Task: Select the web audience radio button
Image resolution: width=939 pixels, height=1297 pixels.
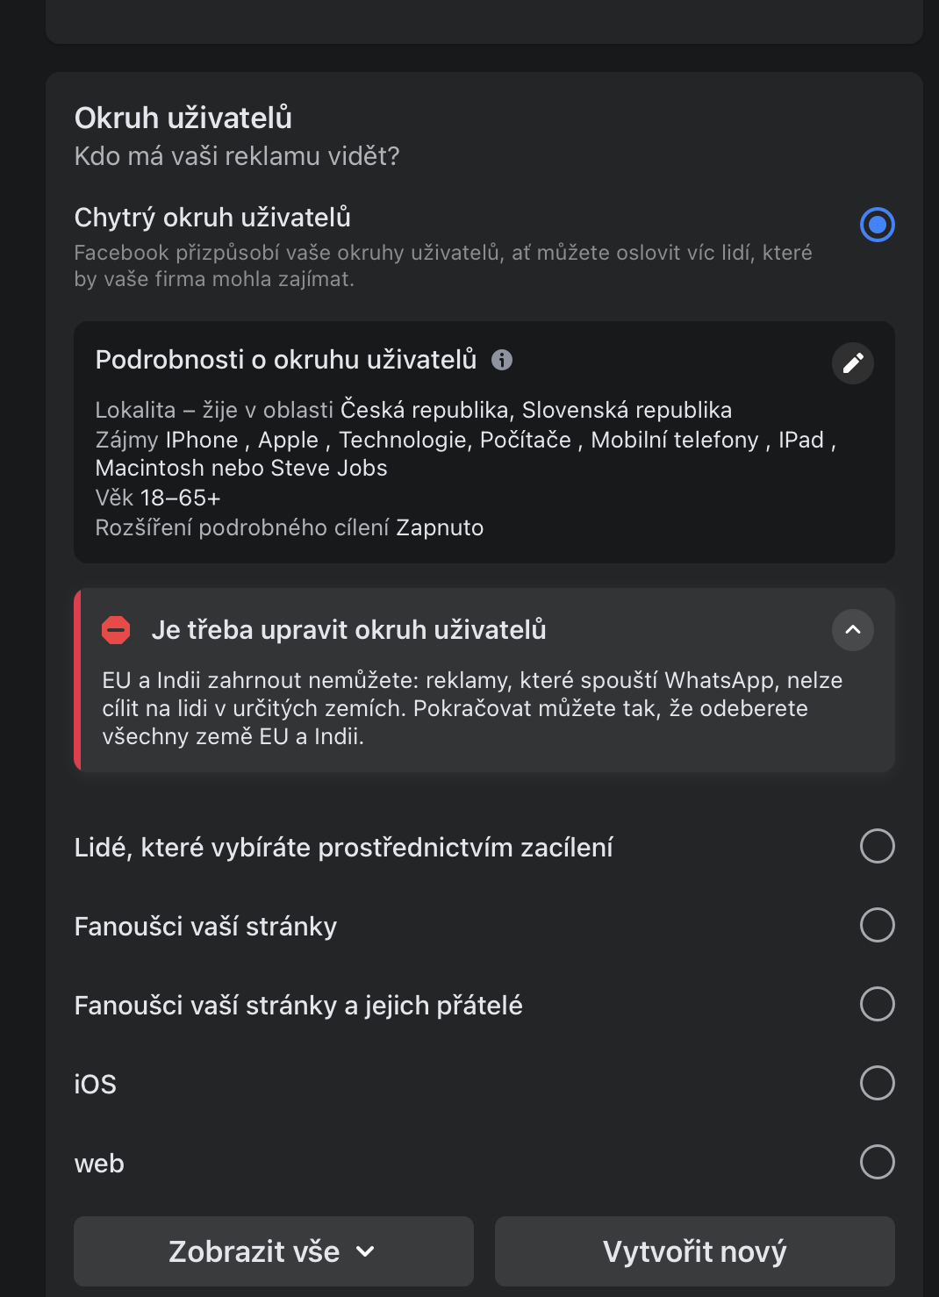Action: click(x=877, y=1162)
